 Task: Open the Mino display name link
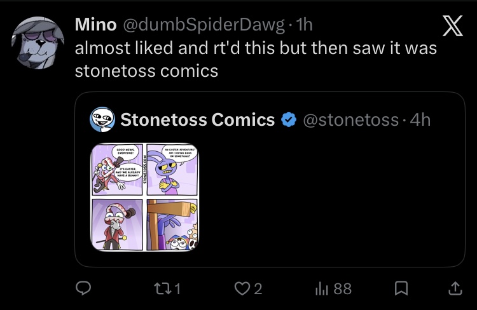pos(95,25)
